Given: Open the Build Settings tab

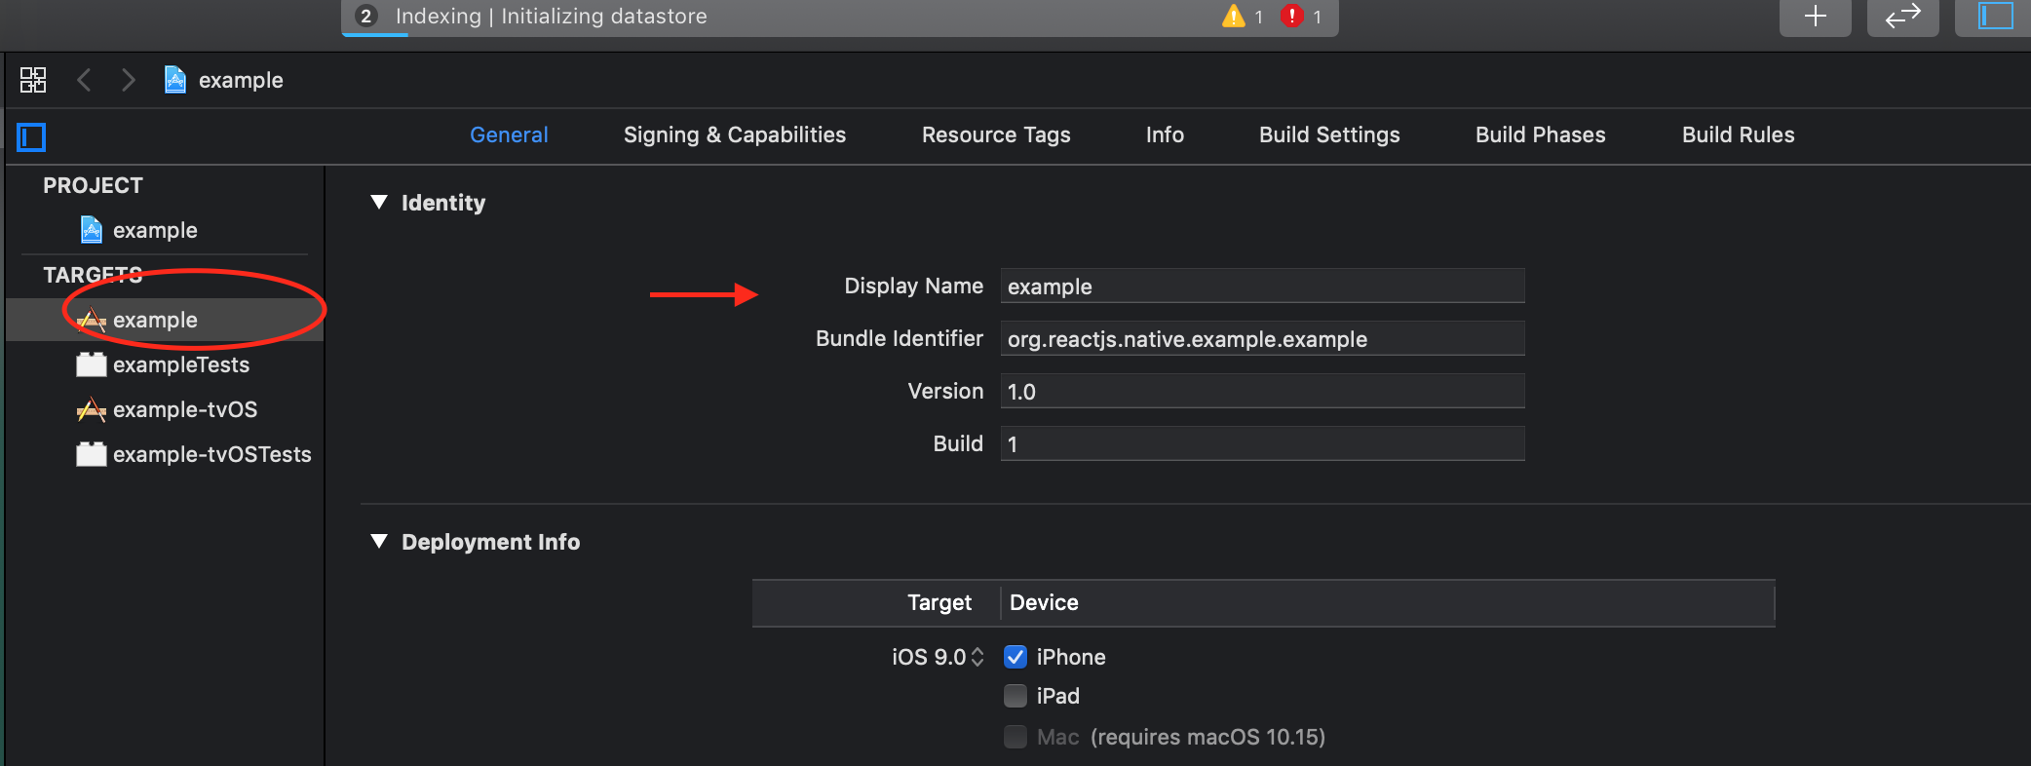Looking at the screenshot, I should [1329, 135].
